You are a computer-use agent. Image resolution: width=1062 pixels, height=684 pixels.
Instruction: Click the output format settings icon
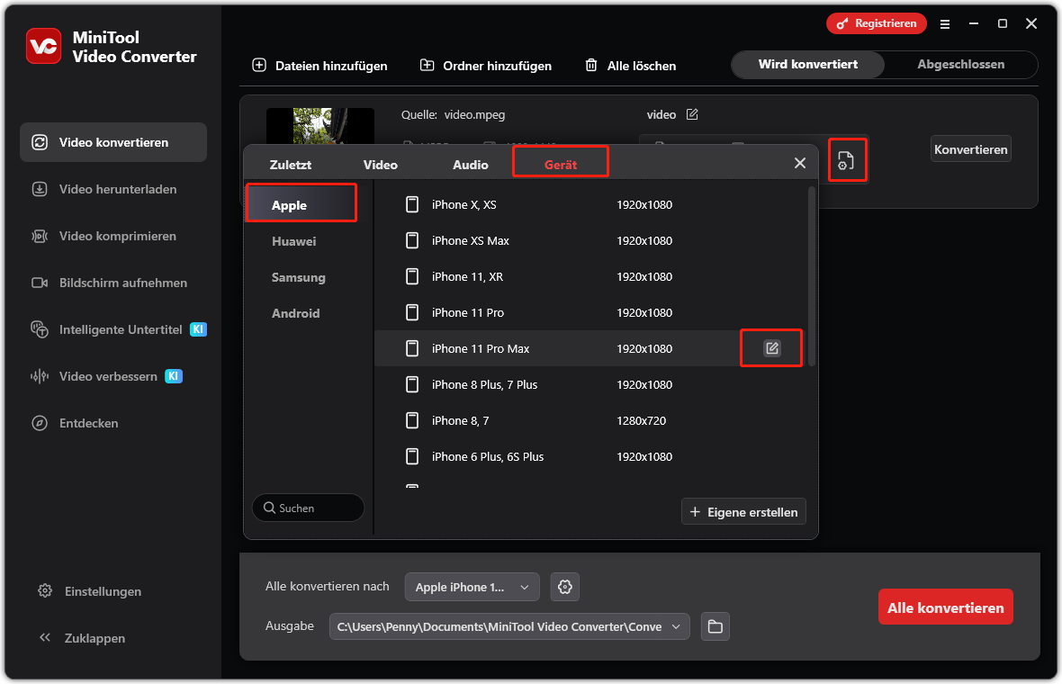pyautogui.click(x=846, y=160)
